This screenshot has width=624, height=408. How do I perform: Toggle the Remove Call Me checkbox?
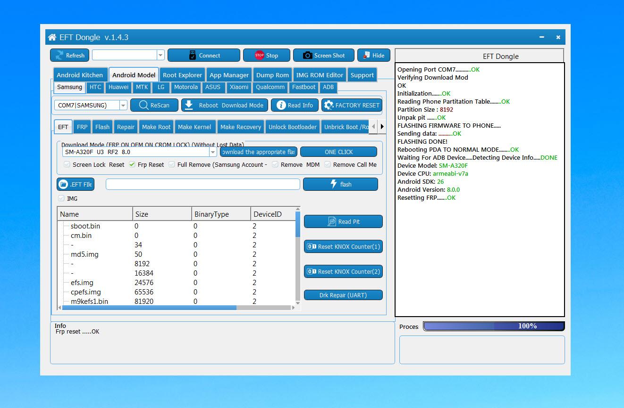click(328, 164)
